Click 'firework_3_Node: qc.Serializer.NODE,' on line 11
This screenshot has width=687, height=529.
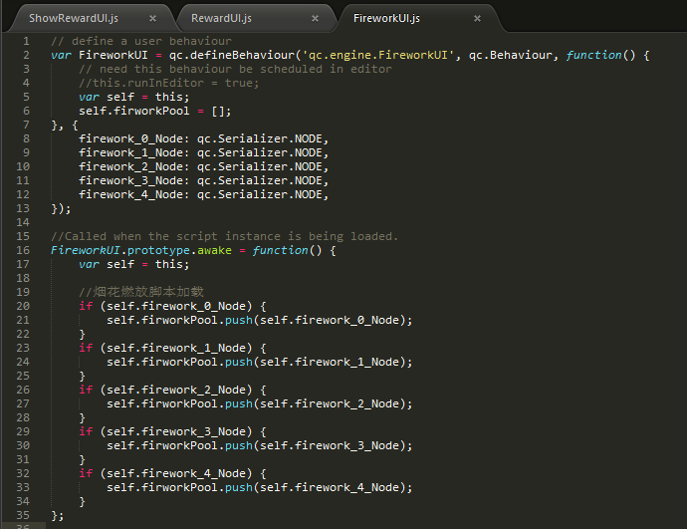[x=203, y=180]
